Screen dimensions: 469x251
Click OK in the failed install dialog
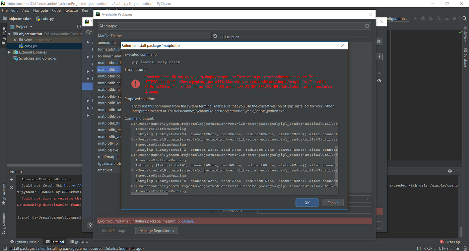point(307,202)
